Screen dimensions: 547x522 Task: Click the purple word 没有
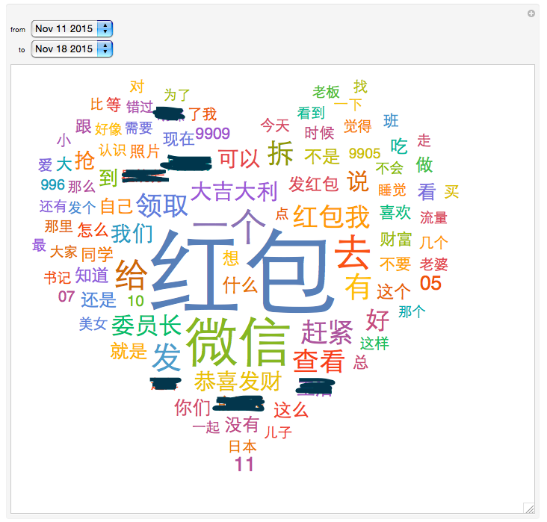242,425
